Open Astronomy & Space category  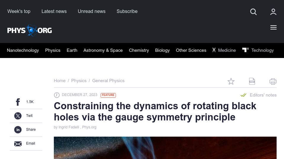coord(103,50)
